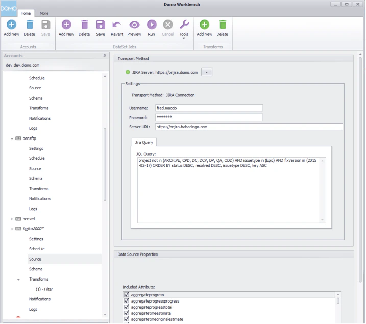Click the DOMO logo
Viewport: 366px width, 324px height.
click(x=9, y=8)
